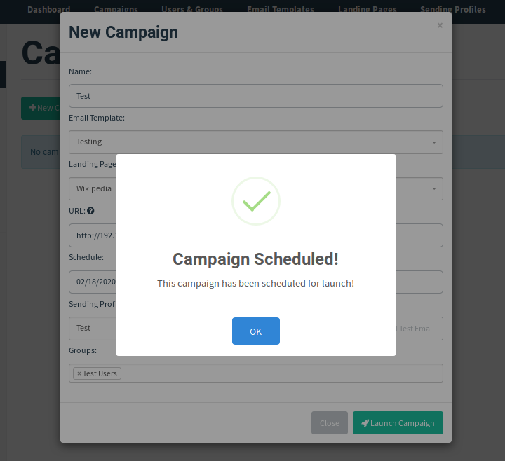The image size is (505, 461).
Task: Expand the Landing Page dropdown arrow
Action: pos(434,188)
